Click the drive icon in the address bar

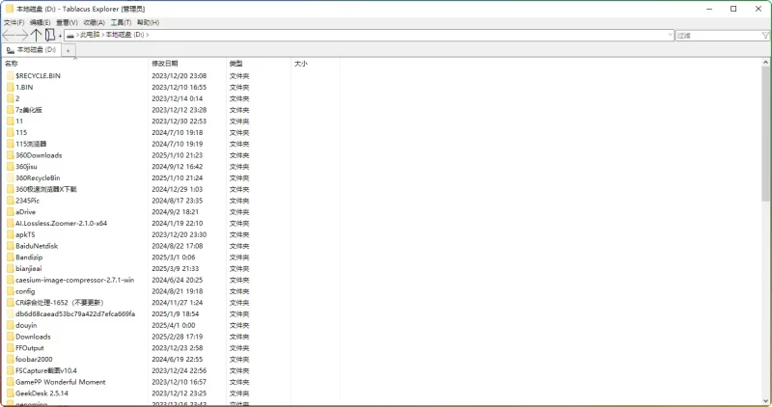coord(70,36)
